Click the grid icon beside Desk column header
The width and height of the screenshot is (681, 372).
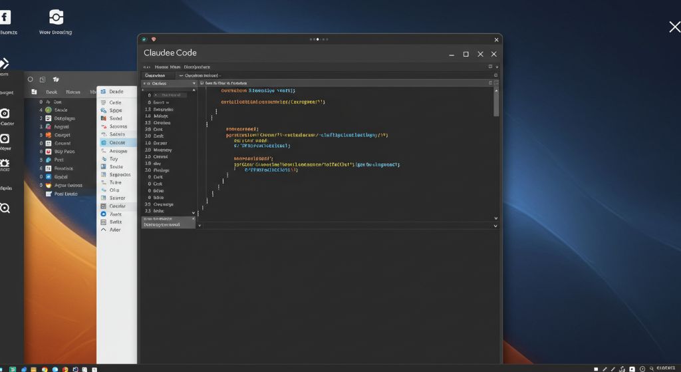pyautogui.click(x=34, y=92)
